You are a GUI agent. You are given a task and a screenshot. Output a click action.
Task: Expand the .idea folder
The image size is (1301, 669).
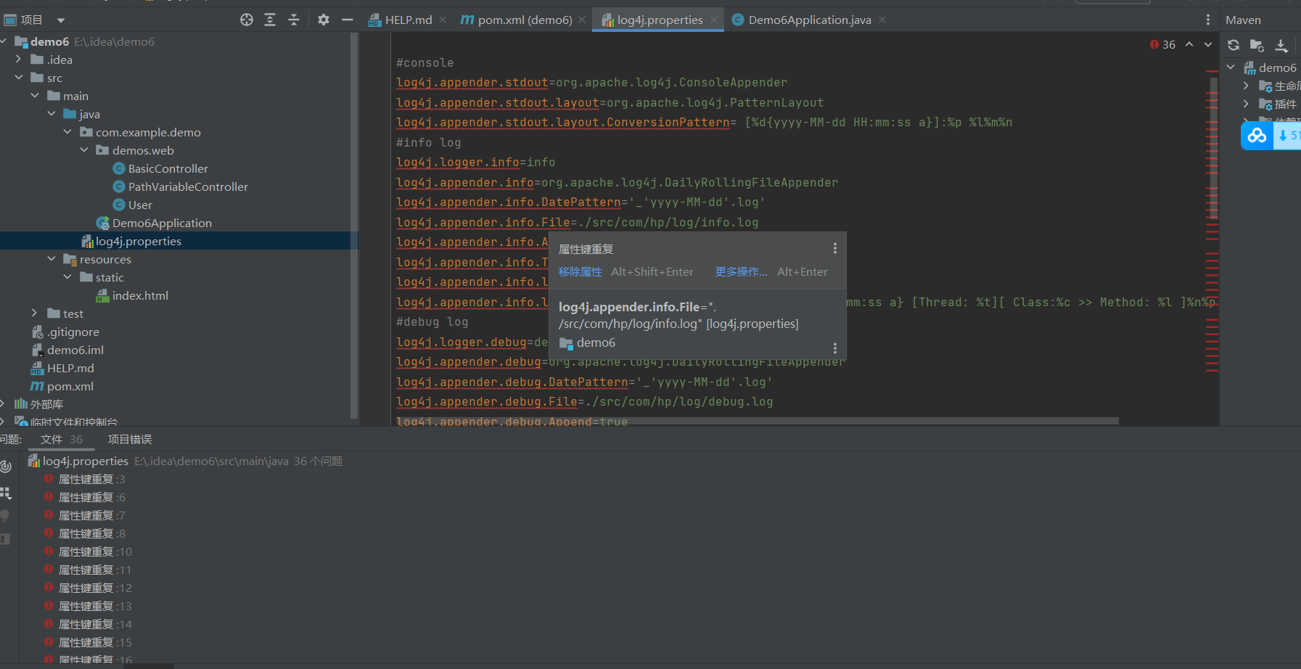tap(19, 59)
